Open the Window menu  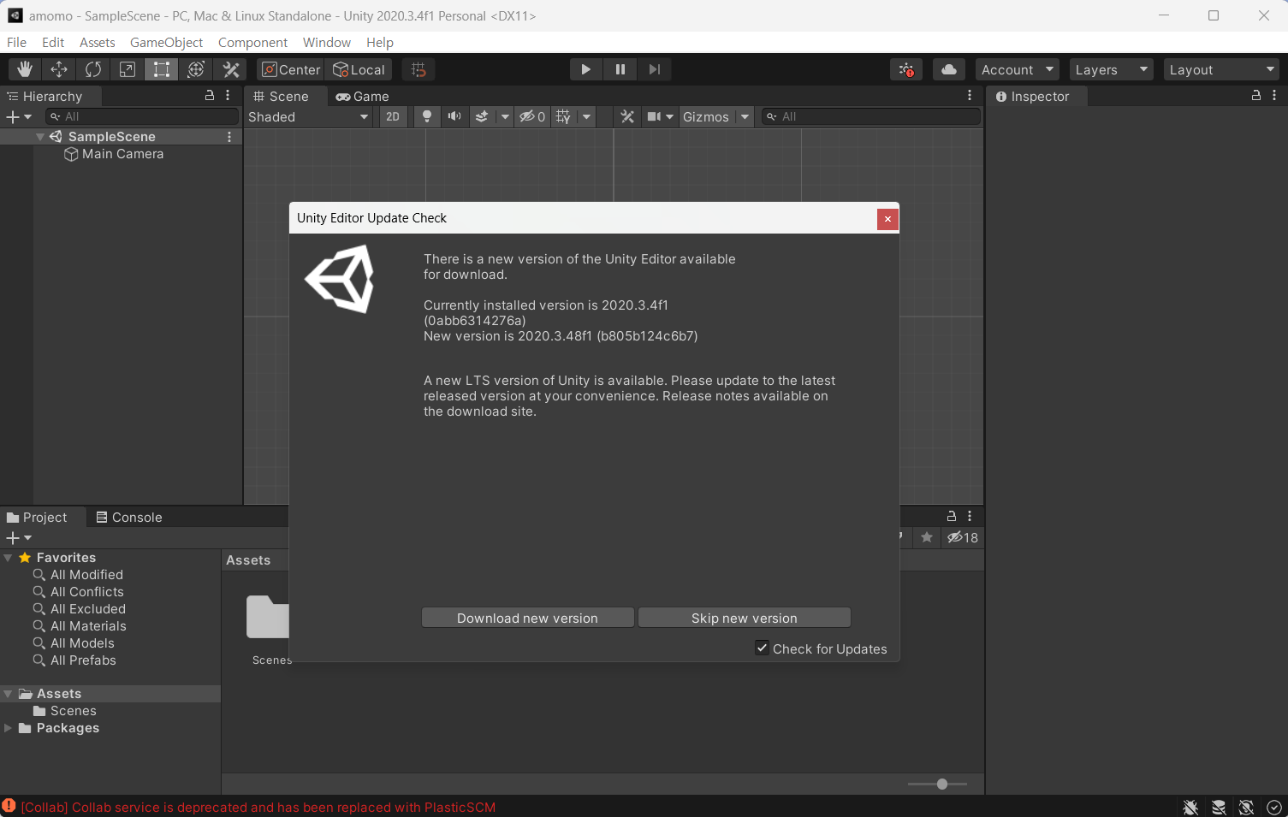[327, 42]
